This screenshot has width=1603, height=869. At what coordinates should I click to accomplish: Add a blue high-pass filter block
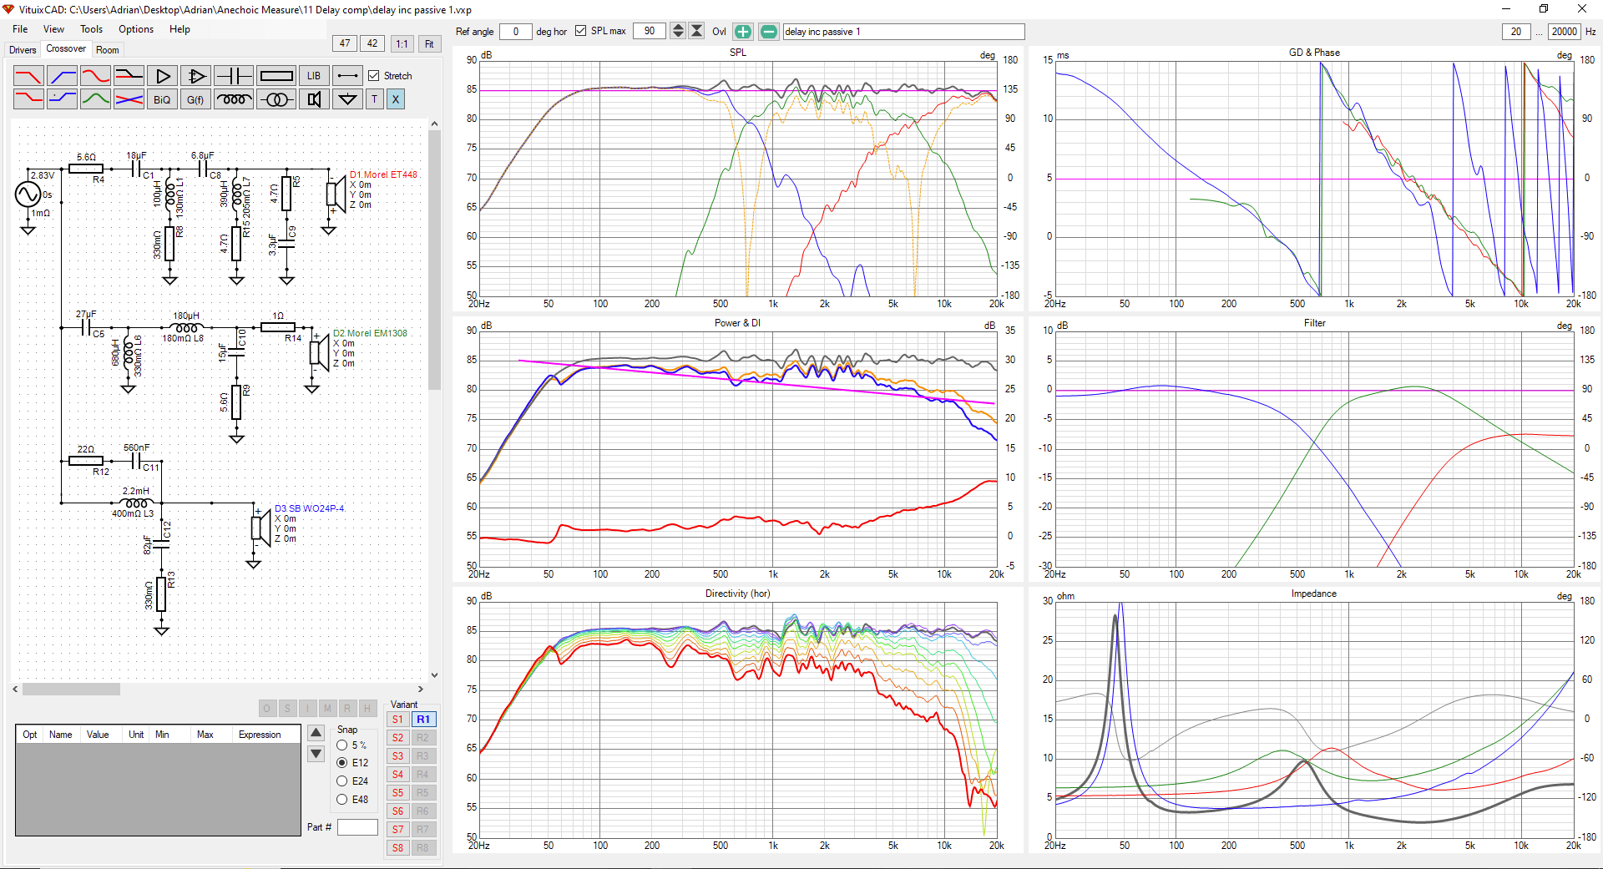(62, 76)
